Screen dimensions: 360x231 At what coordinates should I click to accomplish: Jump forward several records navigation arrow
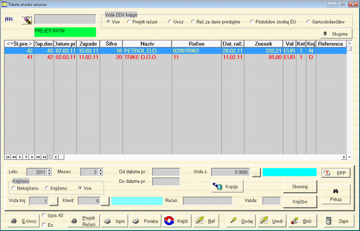coord(38,157)
